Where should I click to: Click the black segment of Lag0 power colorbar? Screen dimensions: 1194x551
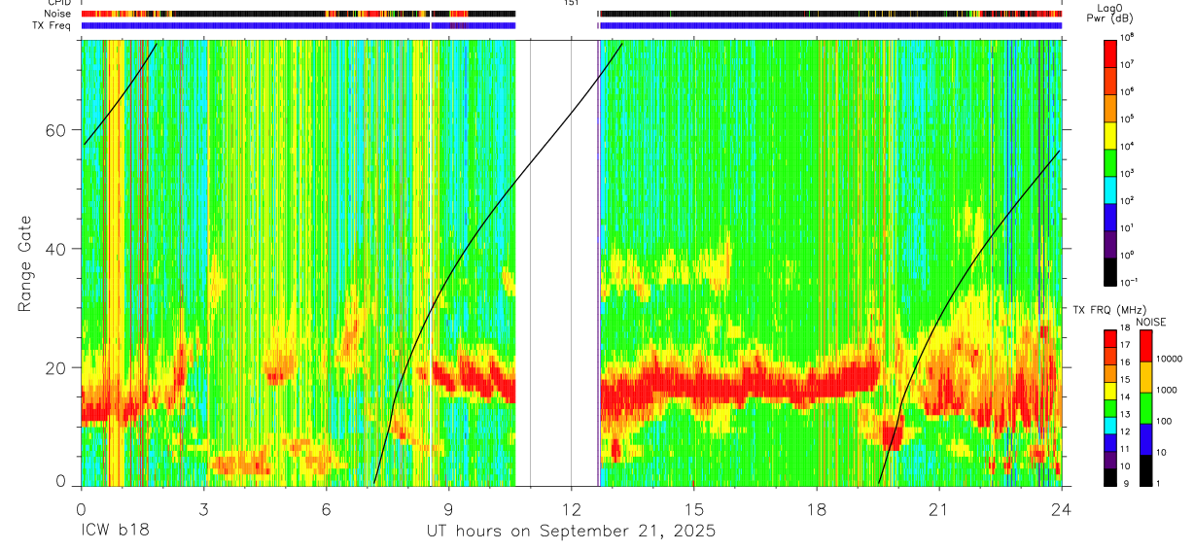(1109, 270)
